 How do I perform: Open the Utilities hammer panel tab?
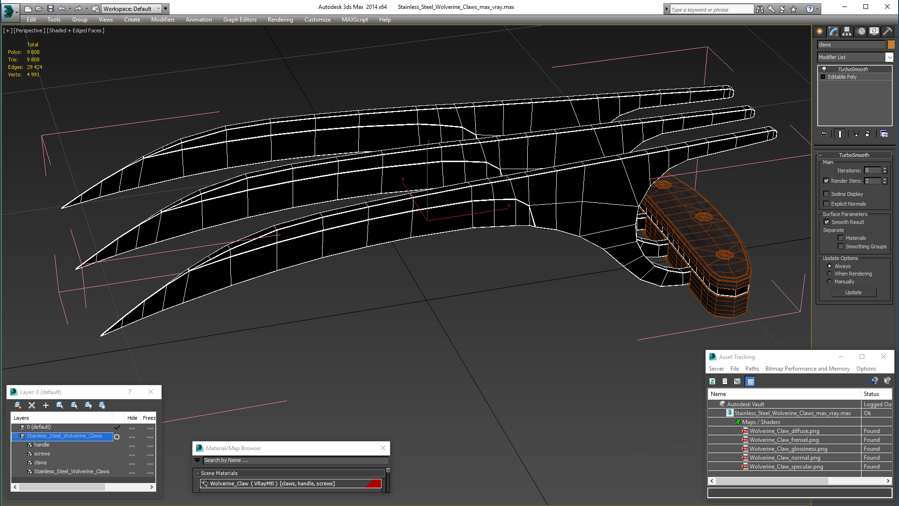[887, 31]
